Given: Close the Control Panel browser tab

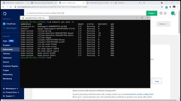Looking at the screenshot, I should 28,3.
